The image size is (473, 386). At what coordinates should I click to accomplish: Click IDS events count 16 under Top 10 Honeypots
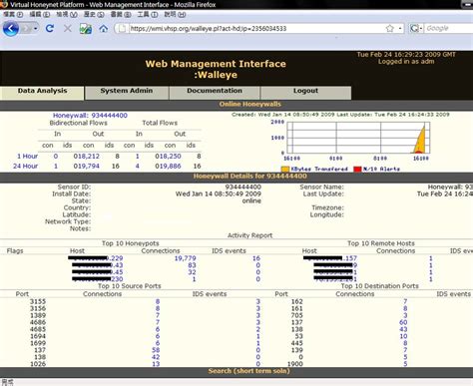tap(256, 258)
